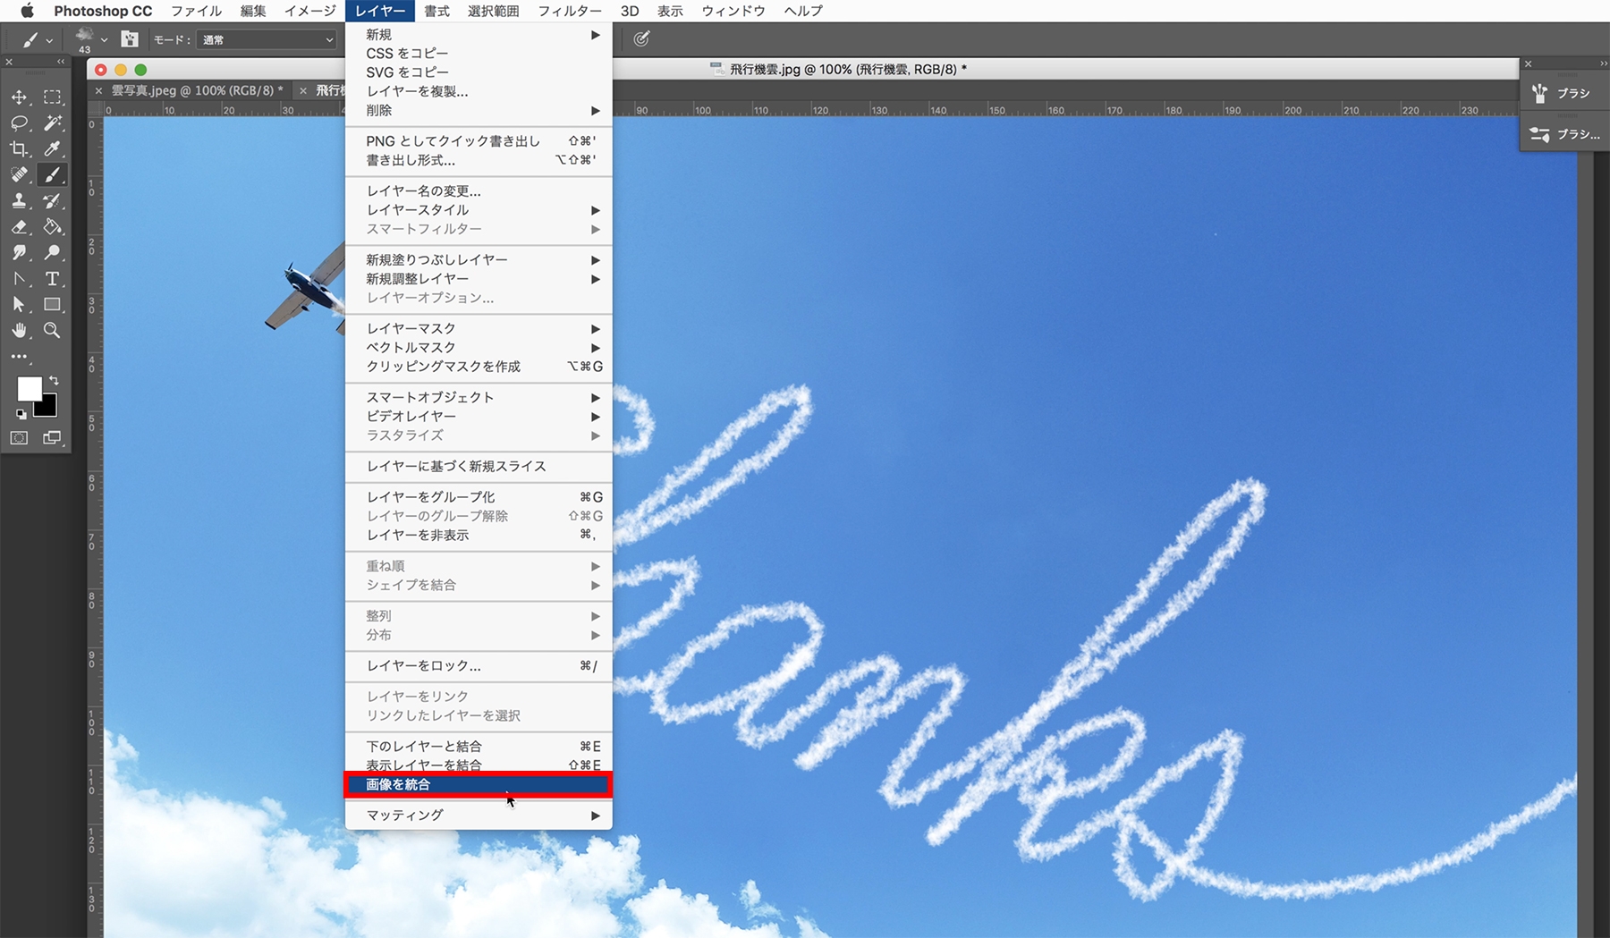The height and width of the screenshot is (938, 1610).
Task: Select the Rectangular Marquee tool
Action: [x=53, y=97]
